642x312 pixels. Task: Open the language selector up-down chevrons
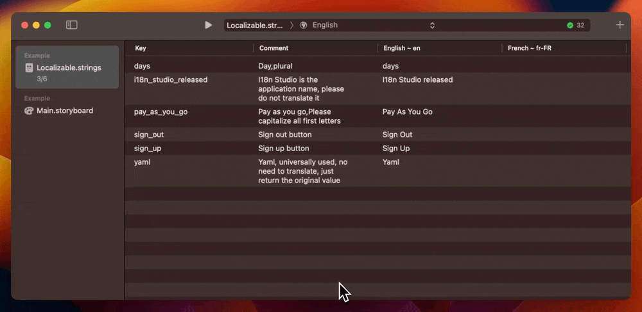coord(432,26)
